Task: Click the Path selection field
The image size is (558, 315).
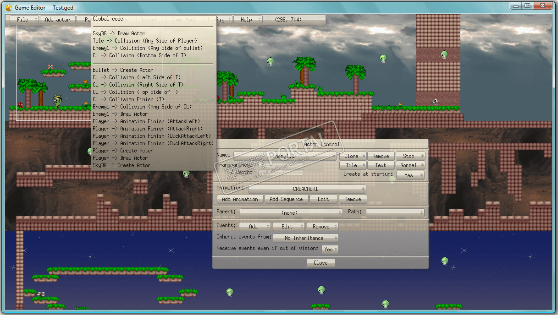Action: coord(395,212)
